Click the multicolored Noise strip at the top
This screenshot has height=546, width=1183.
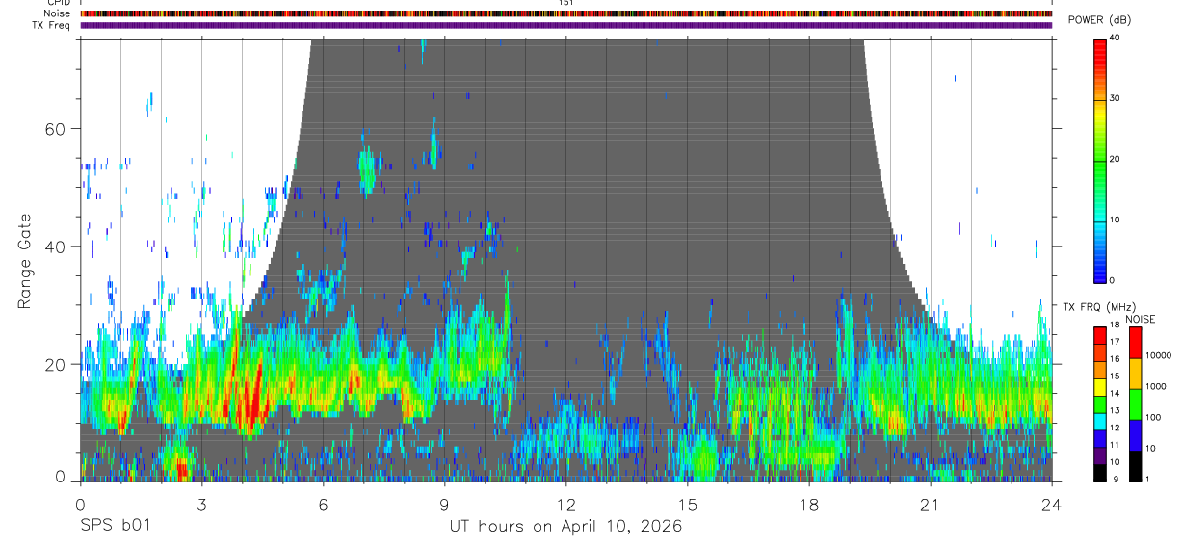click(566, 13)
